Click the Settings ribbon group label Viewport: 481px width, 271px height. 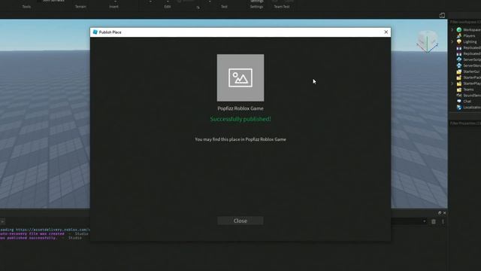point(256,7)
